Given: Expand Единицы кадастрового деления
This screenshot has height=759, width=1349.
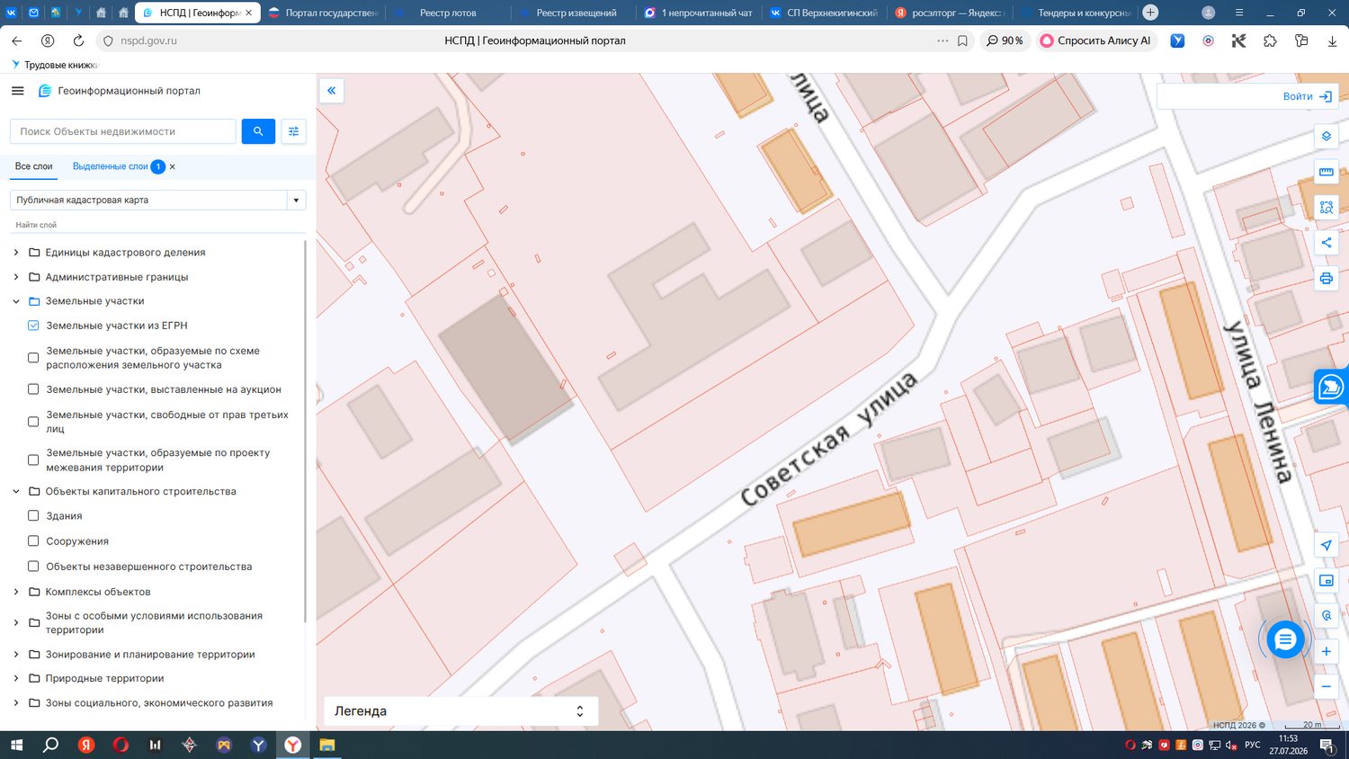Looking at the screenshot, I should click(x=15, y=253).
